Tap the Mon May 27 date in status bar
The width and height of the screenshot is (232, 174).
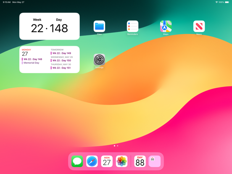click(18, 2)
